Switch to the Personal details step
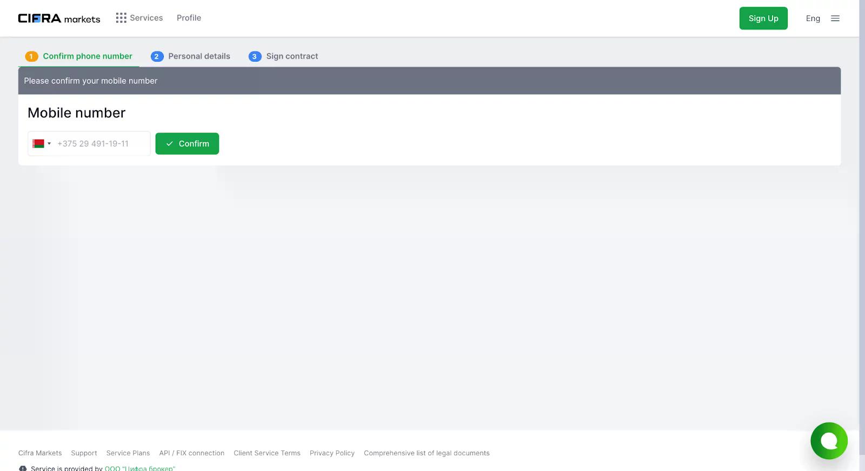The height and width of the screenshot is (471, 865). click(x=190, y=56)
